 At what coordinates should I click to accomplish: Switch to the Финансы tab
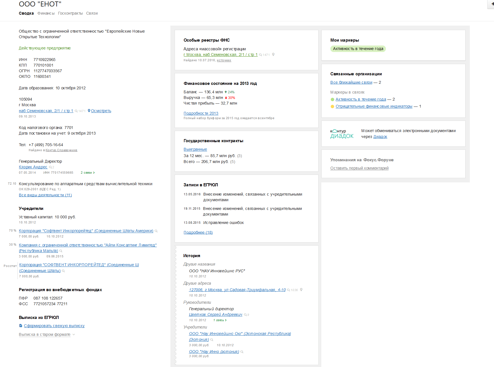click(46, 13)
